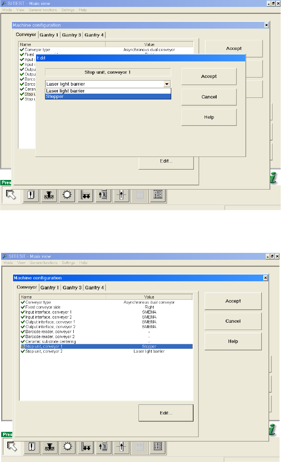Click the feeder table icon under the Stopper-row window
Screen dimensions: 281x462
click(157, 447)
